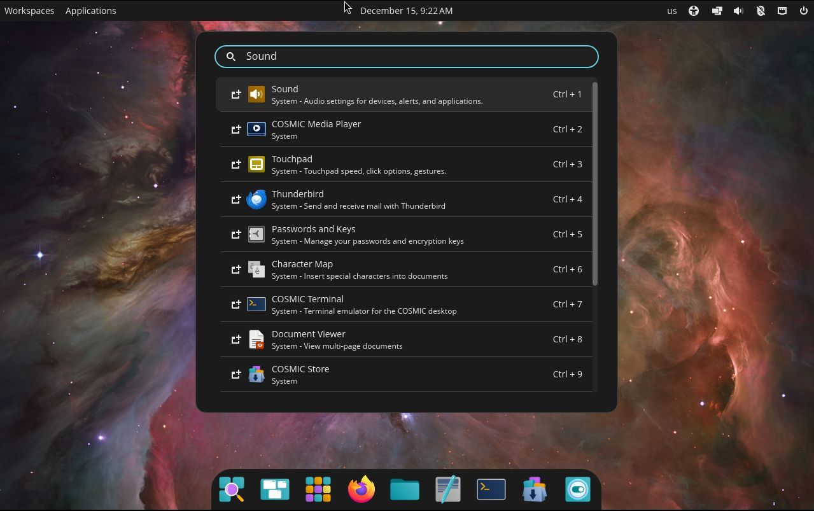The width and height of the screenshot is (814, 511).
Task: Toggle Bluetooth via the crossed-out Bluetooth panel icon
Action: tap(761, 10)
